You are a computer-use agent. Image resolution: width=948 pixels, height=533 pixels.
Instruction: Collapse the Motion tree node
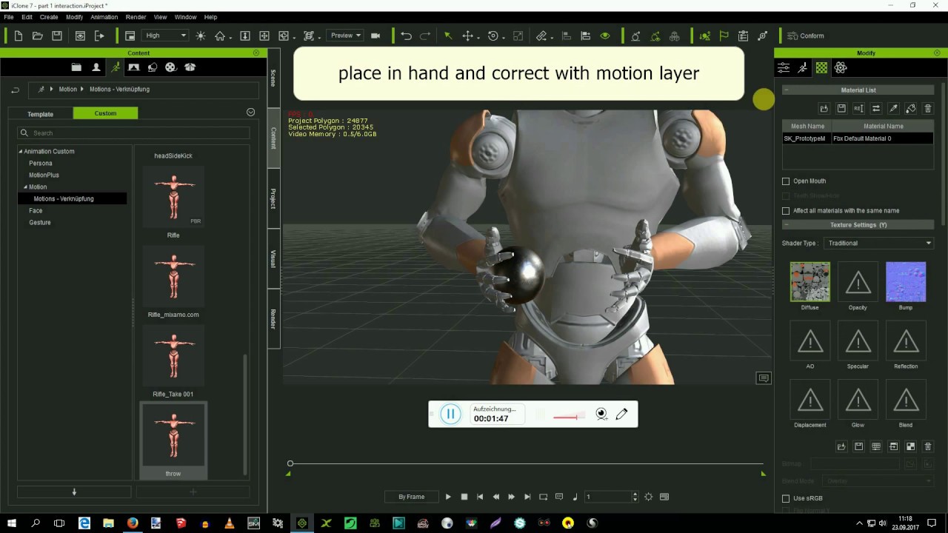coord(26,187)
